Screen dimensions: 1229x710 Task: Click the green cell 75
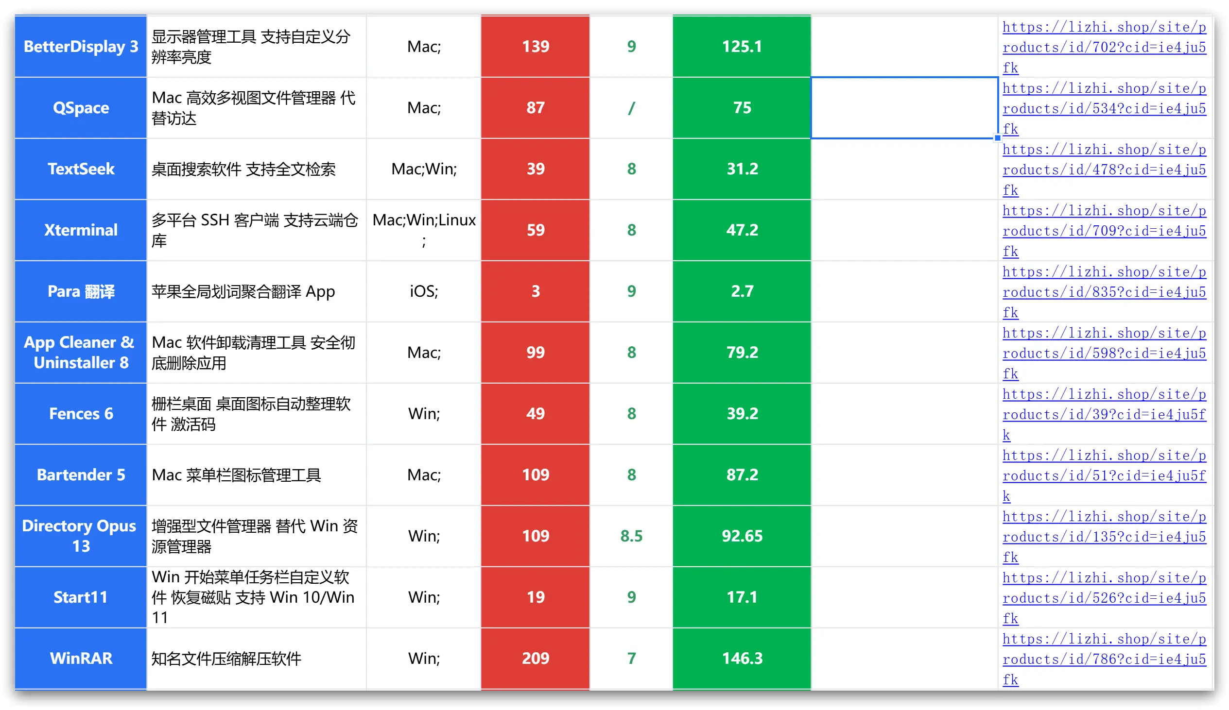point(742,108)
